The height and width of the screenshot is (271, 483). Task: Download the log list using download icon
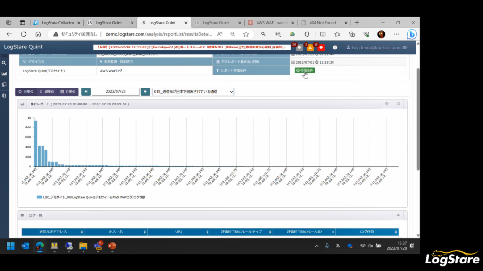398,215
